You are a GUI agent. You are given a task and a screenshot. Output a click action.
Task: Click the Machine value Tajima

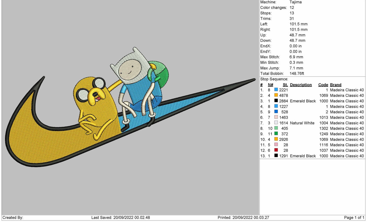point(295,2)
